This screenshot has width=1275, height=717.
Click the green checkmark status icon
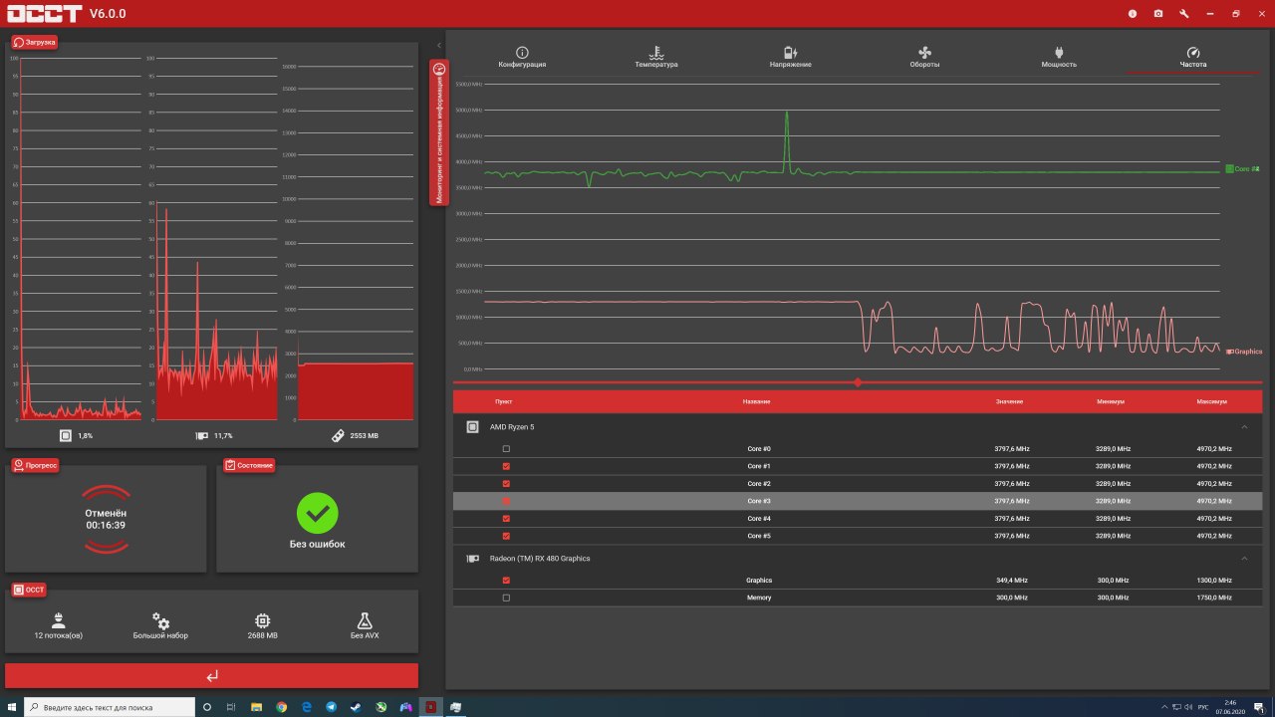(318, 513)
